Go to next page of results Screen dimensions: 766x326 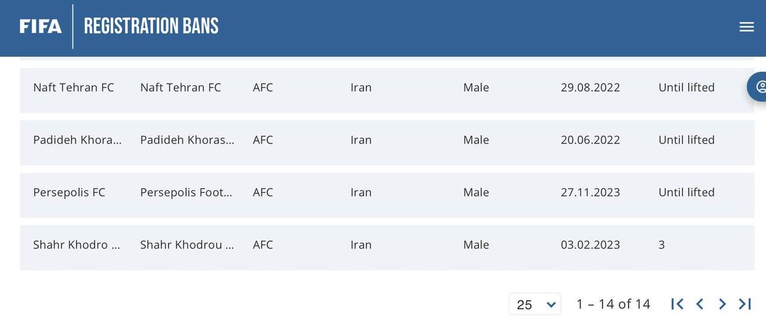point(722,304)
